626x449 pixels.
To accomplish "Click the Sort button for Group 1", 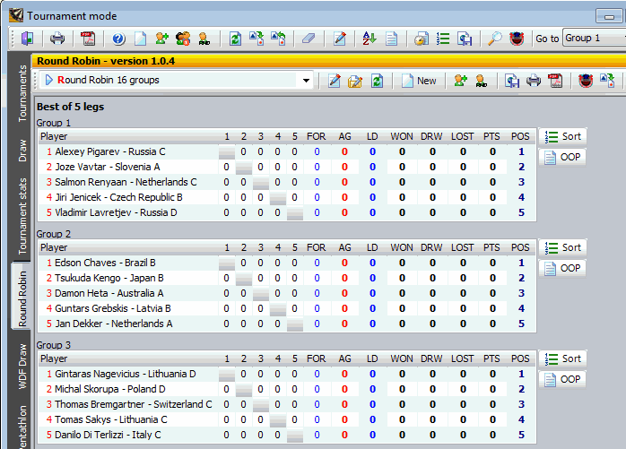I will pos(562,136).
